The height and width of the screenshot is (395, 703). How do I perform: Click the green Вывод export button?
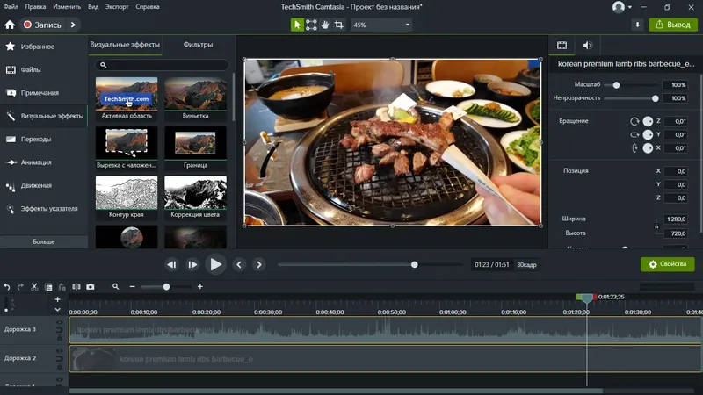(672, 25)
